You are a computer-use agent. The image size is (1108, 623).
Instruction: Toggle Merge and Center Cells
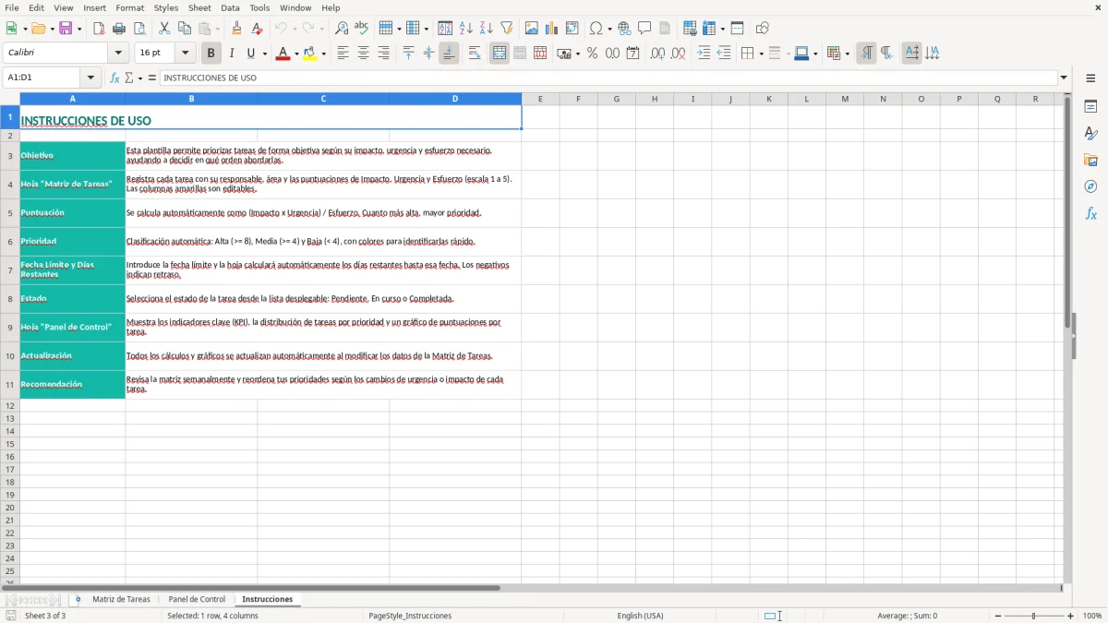pos(500,54)
